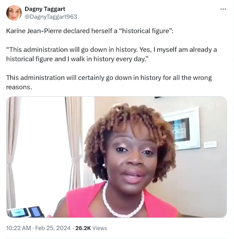This screenshot has height=239, width=234.
Task: Open the 10:22 AM timestamp link
Action: coord(18,228)
